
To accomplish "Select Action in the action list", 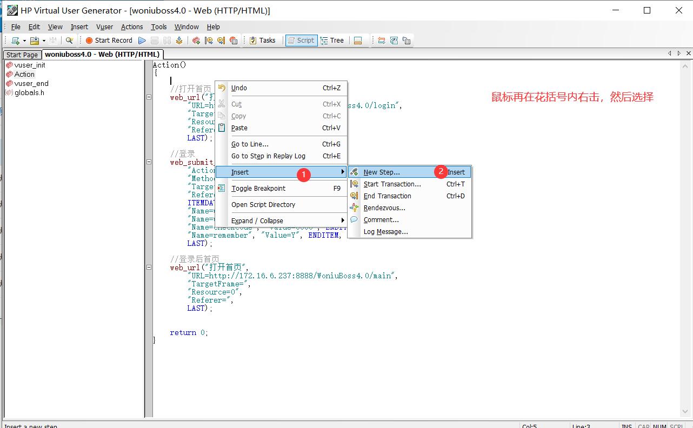I will pyautogui.click(x=24, y=74).
